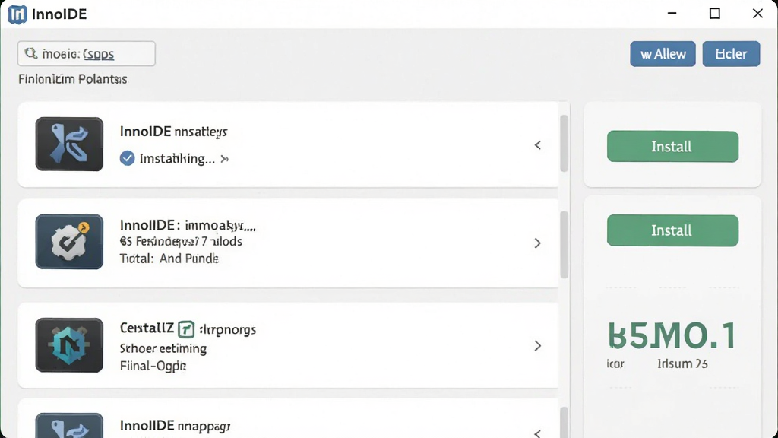Open the CentallZ hexagon plugin icon
778x438 pixels.
tap(69, 345)
